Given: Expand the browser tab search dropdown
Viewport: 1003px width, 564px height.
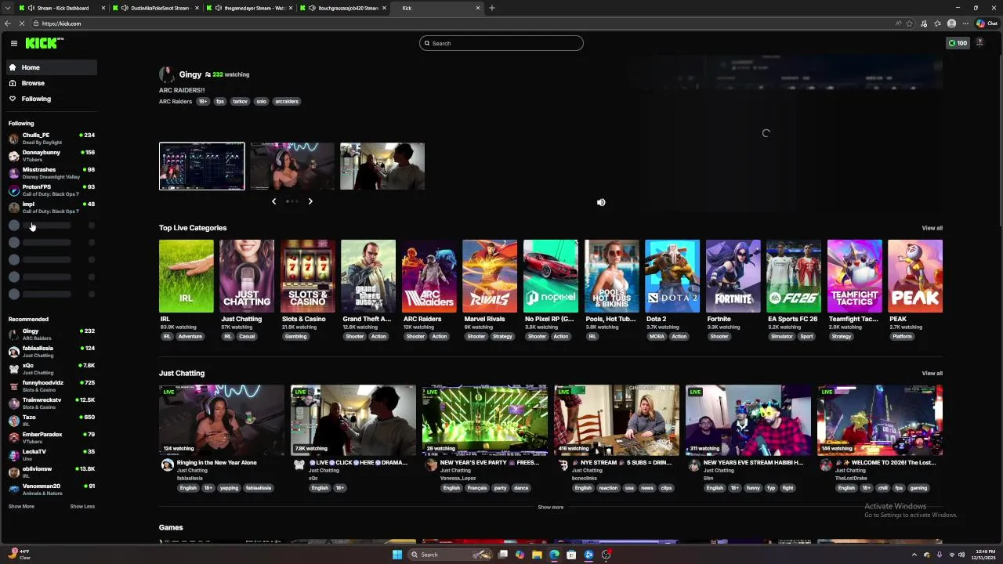Looking at the screenshot, I should tap(7, 8).
